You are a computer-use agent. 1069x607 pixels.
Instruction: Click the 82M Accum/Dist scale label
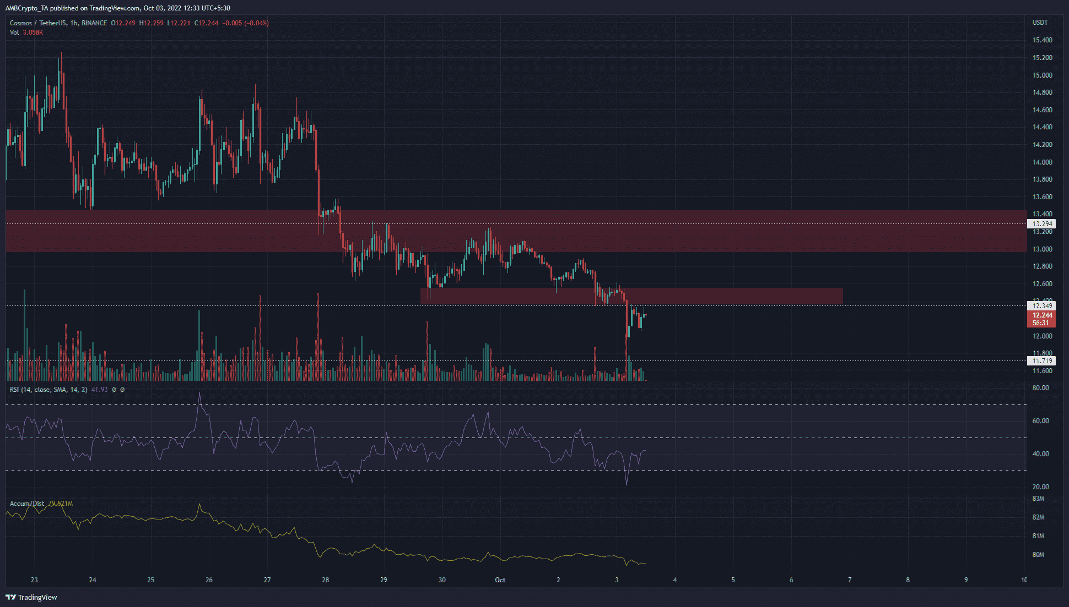point(1038,517)
